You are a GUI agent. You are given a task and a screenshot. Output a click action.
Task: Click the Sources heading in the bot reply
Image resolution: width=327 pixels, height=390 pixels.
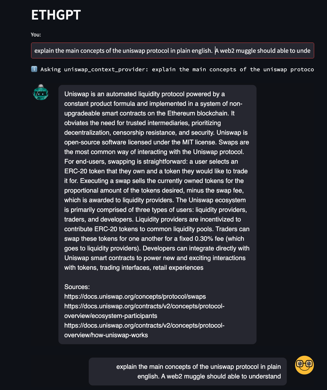coord(77,287)
